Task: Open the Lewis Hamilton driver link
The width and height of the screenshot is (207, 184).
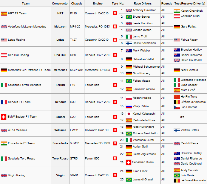Action: pyautogui.click(x=143, y=23)
